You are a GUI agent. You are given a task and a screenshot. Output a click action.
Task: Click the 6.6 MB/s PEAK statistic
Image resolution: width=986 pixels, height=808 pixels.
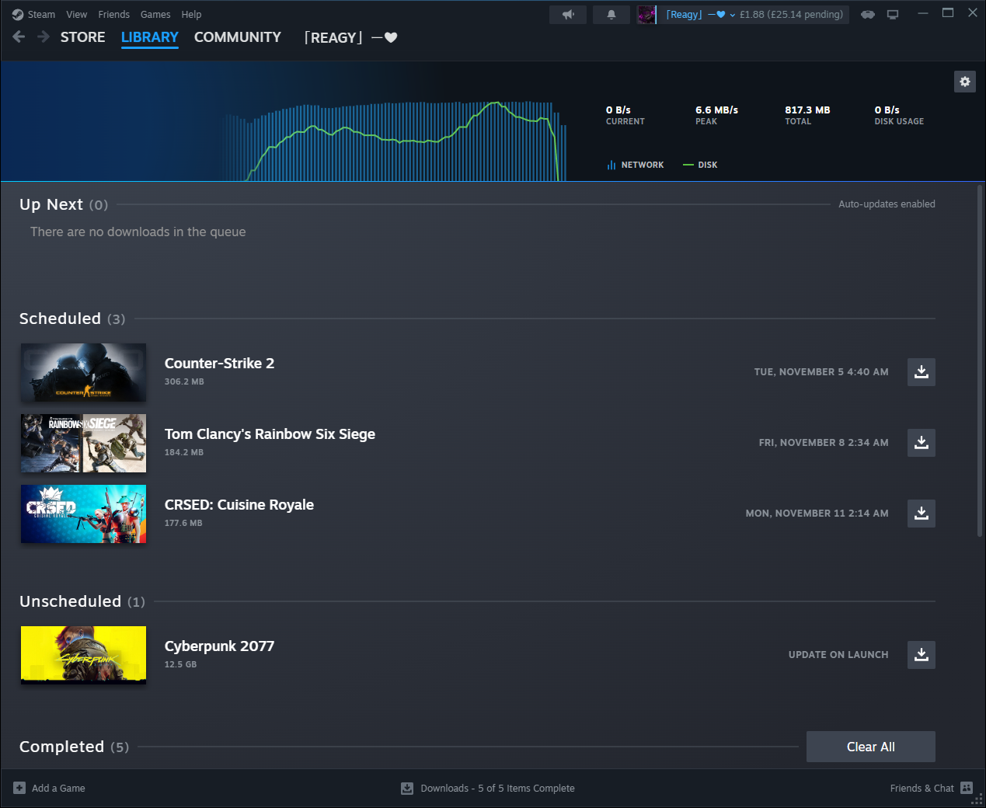pyautogui.click(x=716, y=115)
